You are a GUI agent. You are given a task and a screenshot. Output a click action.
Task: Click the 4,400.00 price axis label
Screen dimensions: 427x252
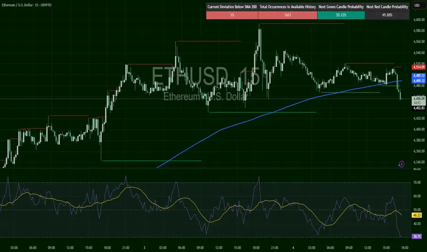[419, 129]
